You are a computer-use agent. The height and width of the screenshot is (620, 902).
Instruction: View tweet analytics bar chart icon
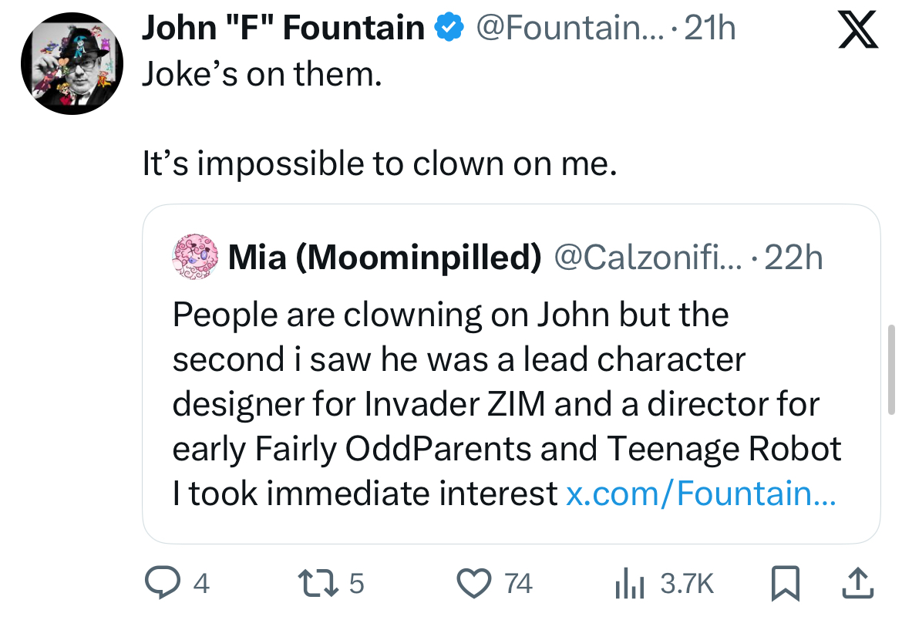[x=628, y=584]
